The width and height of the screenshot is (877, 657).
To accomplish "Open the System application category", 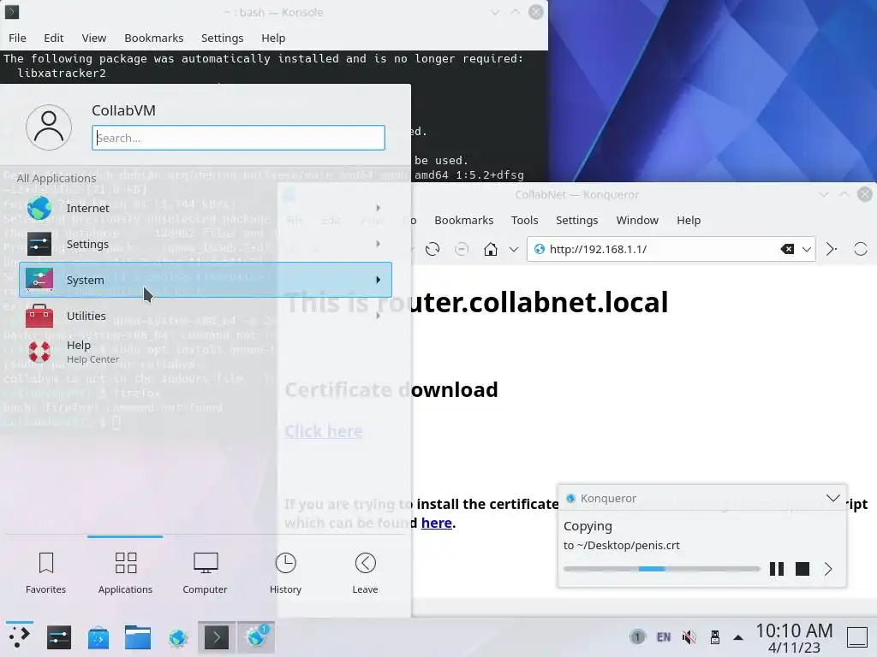I will click(x=205, y=280).
